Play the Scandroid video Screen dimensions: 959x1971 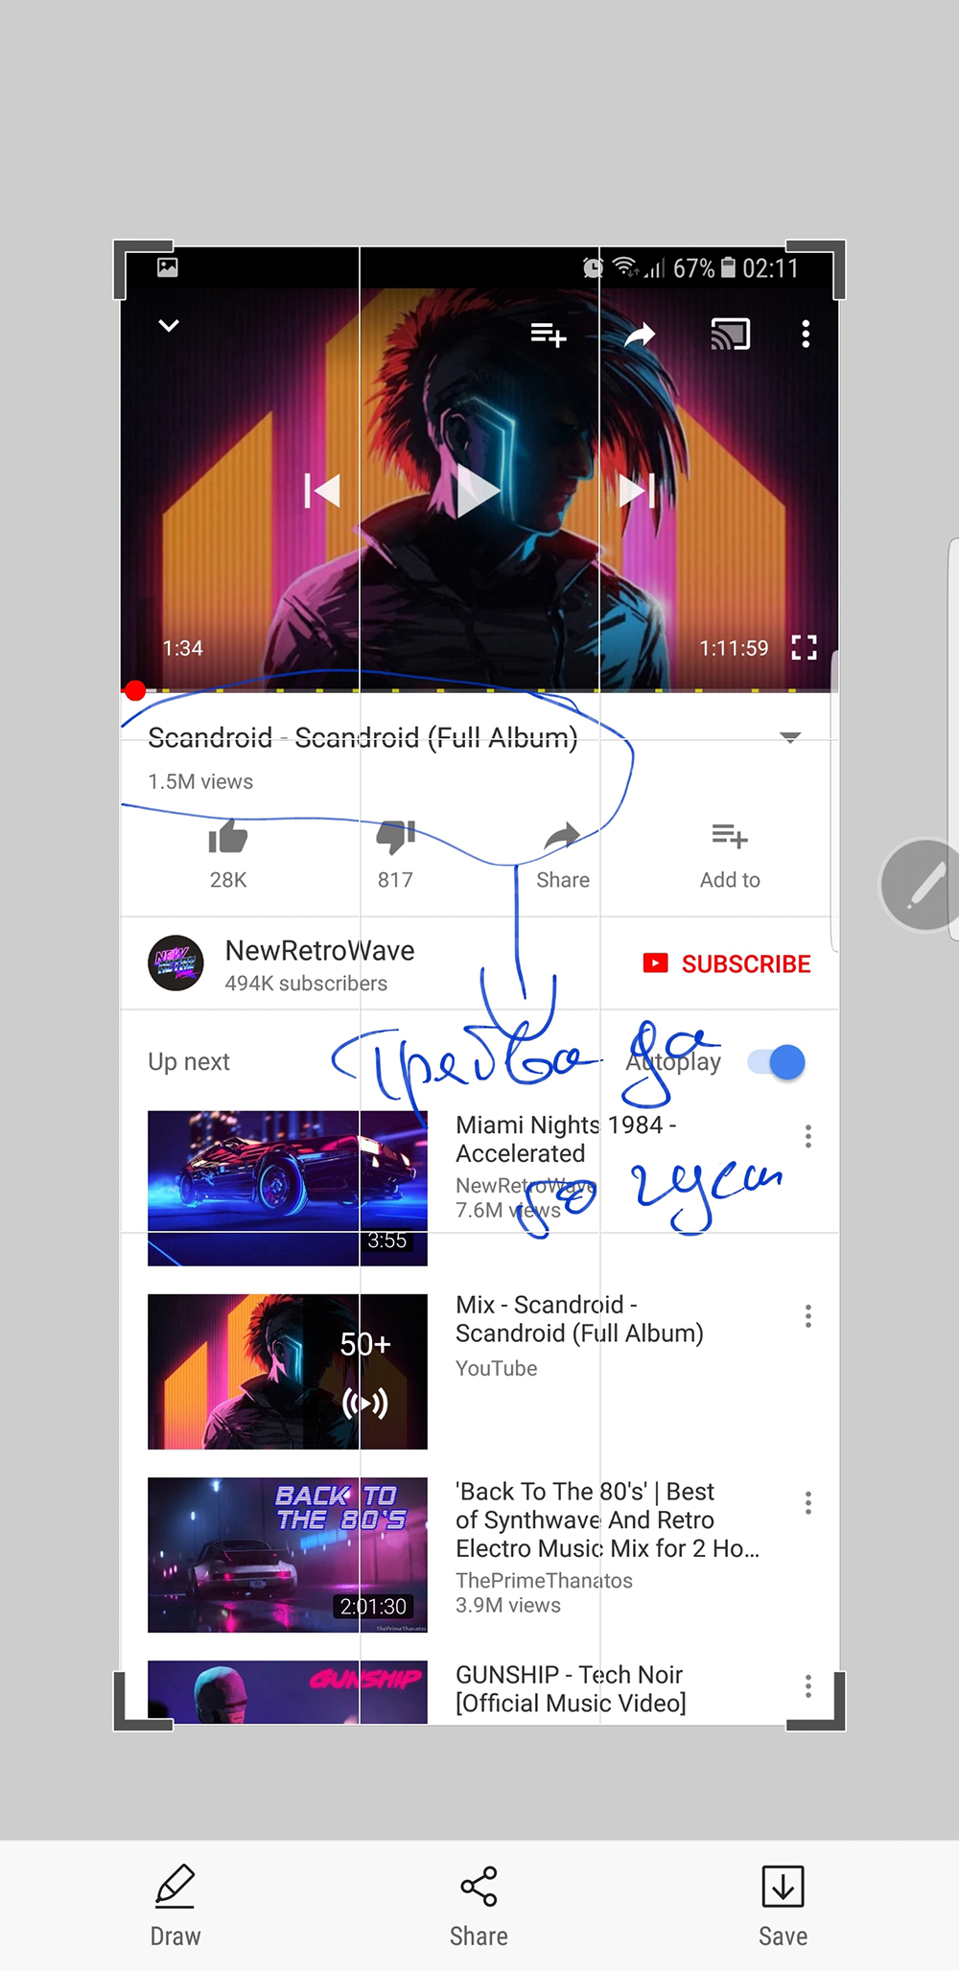click(x=479, y=491)
